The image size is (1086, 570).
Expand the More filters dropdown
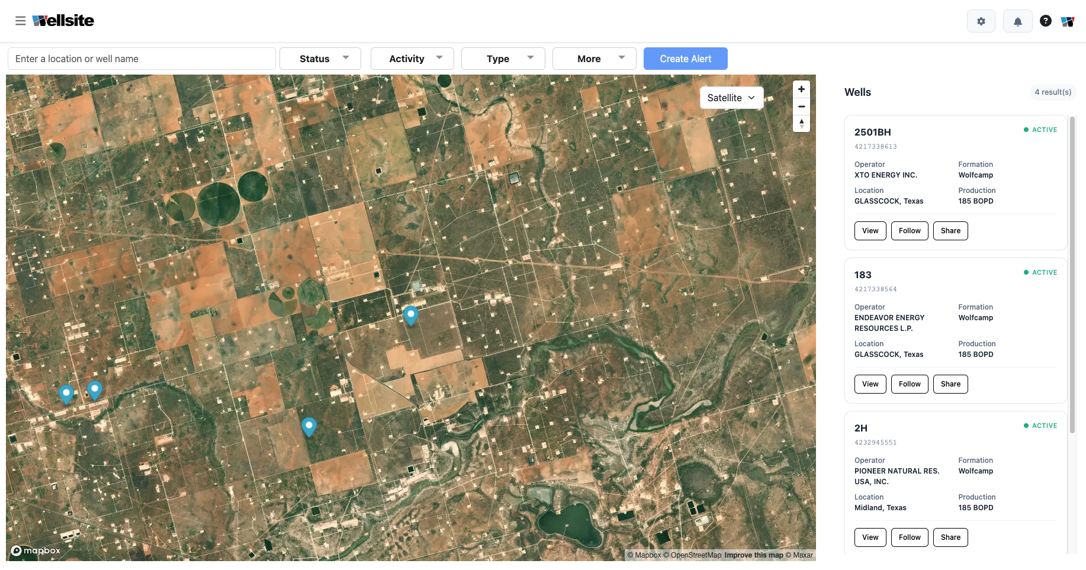[x=595, y=59]
